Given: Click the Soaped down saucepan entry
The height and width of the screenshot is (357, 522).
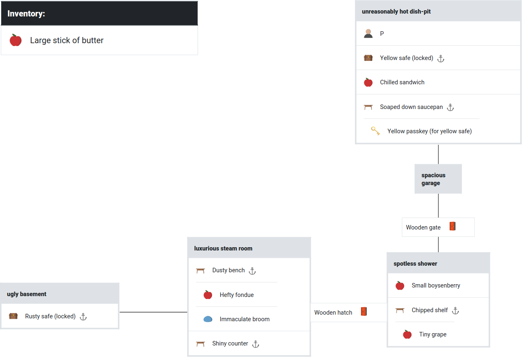Looking at the screenshot, I should [x=411, y=107].
